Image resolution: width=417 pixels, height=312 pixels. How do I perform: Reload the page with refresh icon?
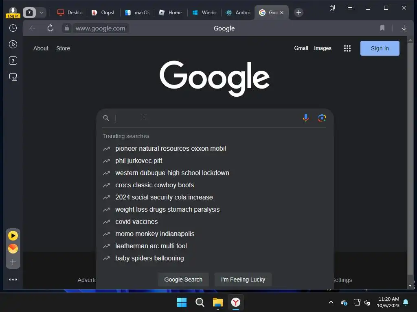tap(50, 28)
